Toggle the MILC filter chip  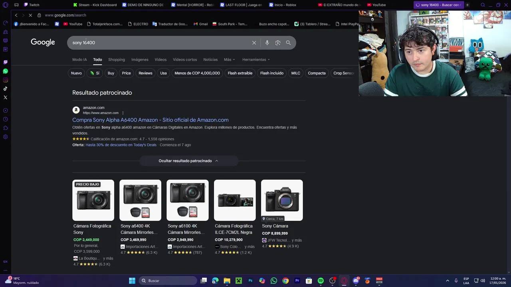(295, 73)
